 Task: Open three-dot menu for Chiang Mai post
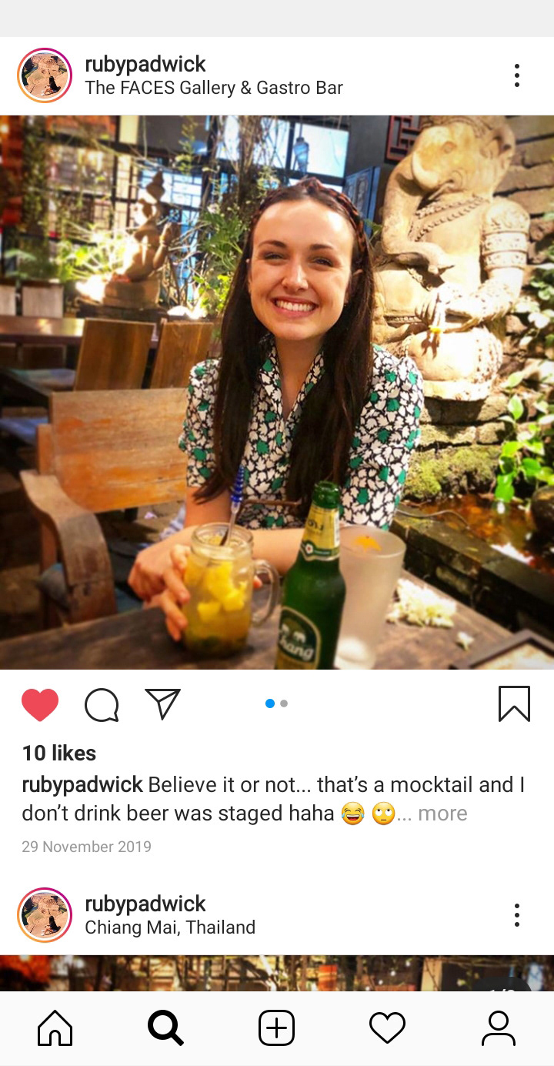tap(517, 915)
